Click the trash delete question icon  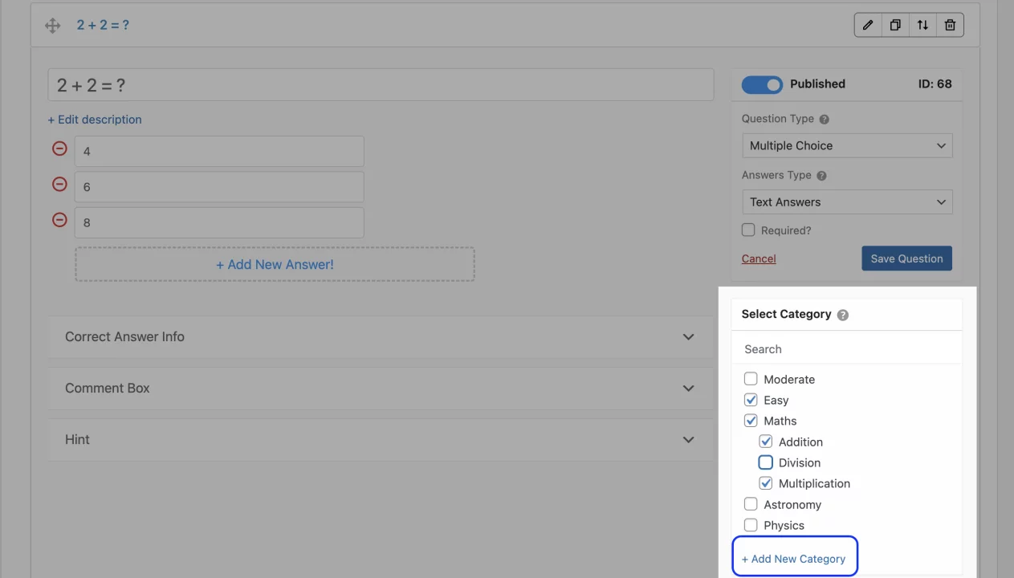(950, 25)
